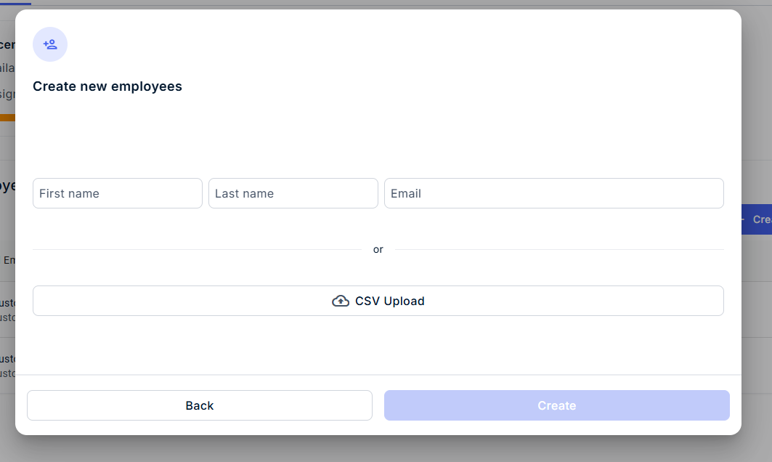Click the 'or' divider label
This screenshot has width=772, height=462.
click(378, 249)
